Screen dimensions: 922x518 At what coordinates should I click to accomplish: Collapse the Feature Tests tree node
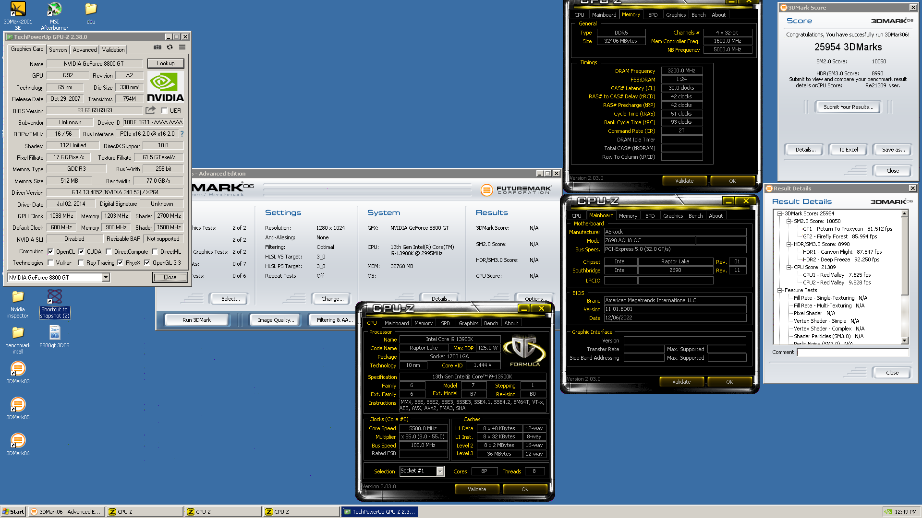(780, 290)
